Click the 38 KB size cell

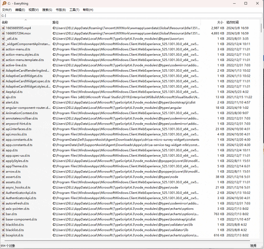click(220, 177)
